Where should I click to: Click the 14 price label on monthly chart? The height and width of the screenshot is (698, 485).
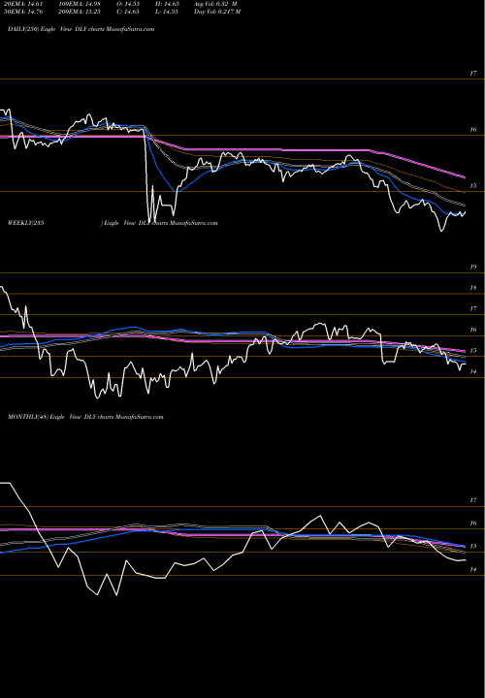473,569
